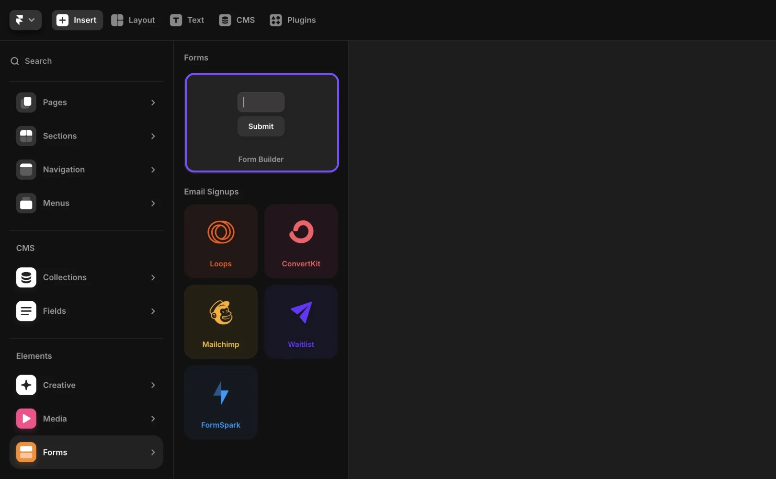Select the Forms category label
776x479 pixels.
point(55,452)
